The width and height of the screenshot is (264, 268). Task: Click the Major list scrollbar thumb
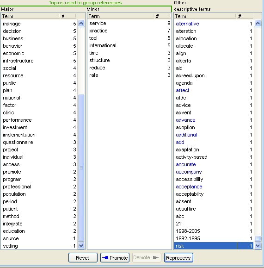81,168
